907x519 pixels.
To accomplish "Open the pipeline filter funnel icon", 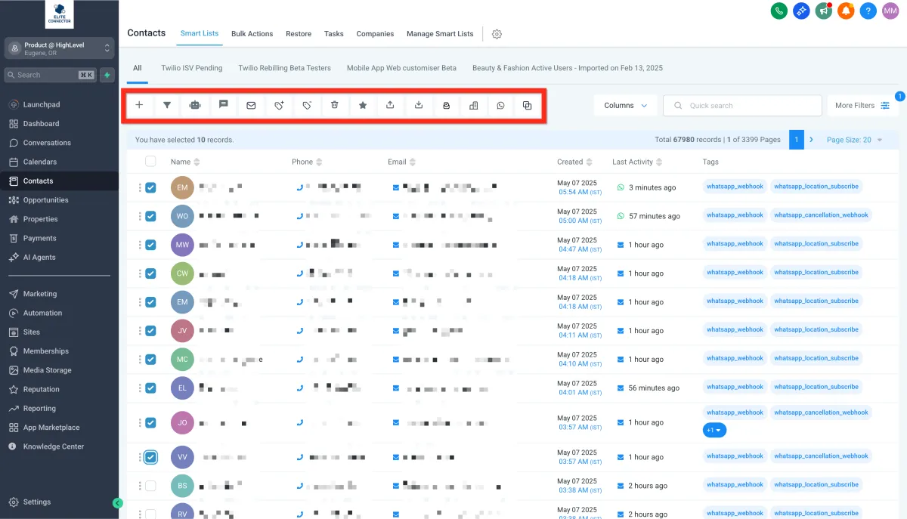I will pos(167,106).
